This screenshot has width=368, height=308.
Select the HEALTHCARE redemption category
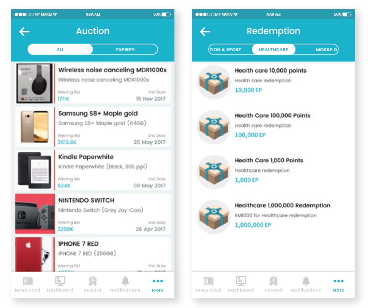click(x=273, y=49)
